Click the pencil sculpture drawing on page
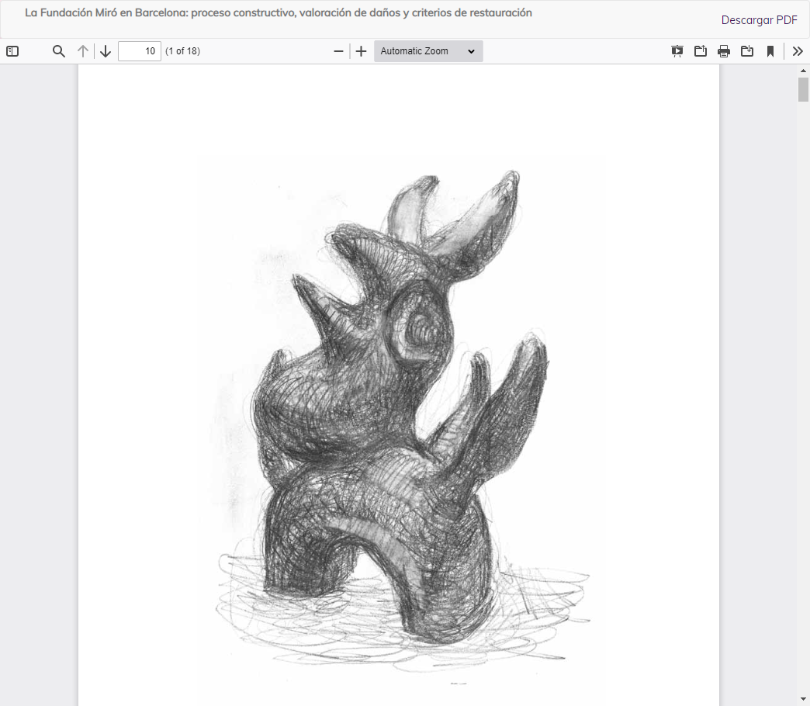810x706 pixels. point(403,421)
